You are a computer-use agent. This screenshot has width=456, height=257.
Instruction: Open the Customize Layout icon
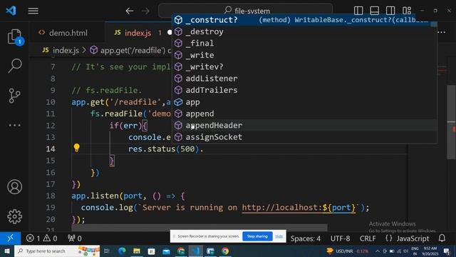(407, 11)
